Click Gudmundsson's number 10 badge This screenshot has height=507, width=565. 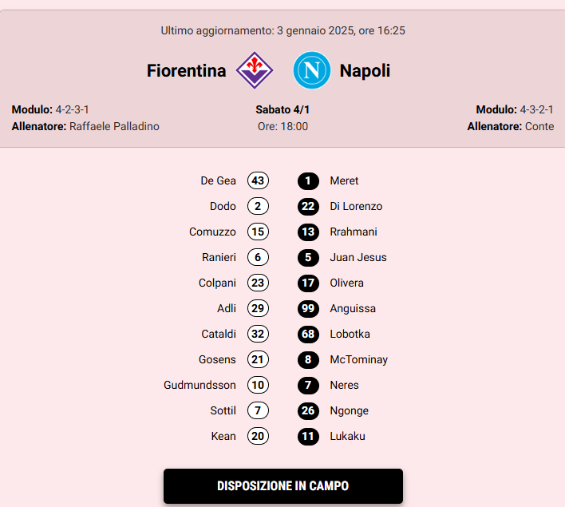258,385
